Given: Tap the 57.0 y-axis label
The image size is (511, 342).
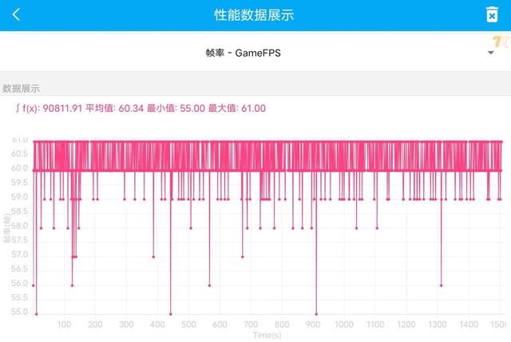Looking at the screenshot, I should (19, 254).
